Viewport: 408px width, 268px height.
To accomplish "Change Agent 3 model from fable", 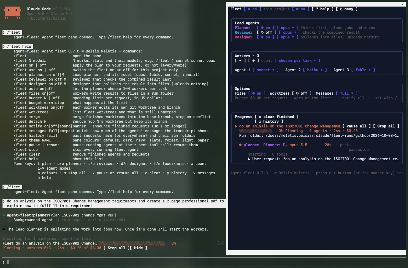I will pyautogui.click(x=363, y=70).
